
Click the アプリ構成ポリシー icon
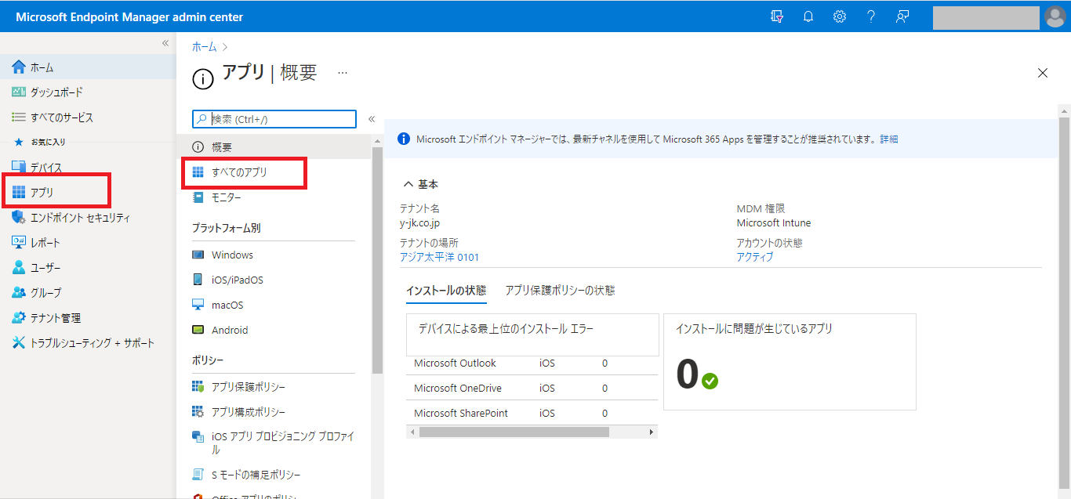[x=198, y=412]
